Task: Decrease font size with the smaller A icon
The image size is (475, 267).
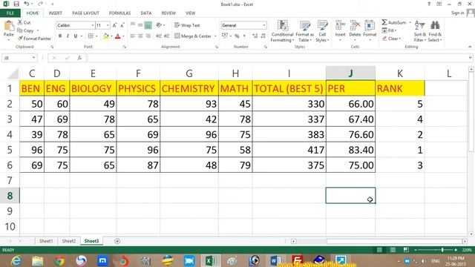Action: 122,25
